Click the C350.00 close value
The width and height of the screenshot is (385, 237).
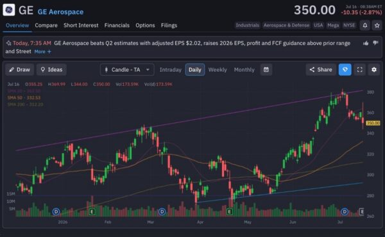coord(101,84)
